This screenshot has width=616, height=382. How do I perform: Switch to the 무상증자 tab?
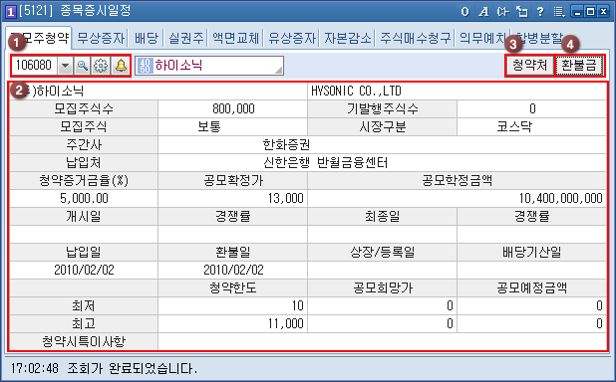[x=101, y=38]
